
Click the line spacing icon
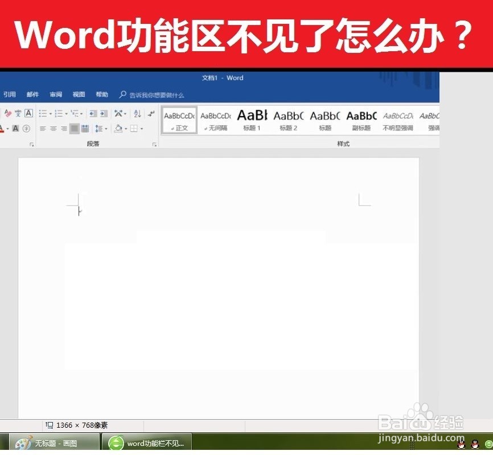tap(98, 129)
